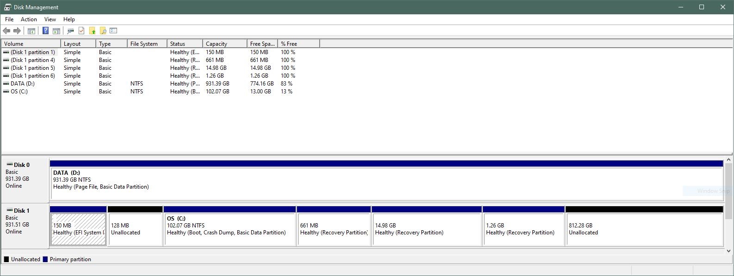Click the Forward arrow toolbar icon
The height and width of the screenshot is (276, 734).
point(17,31)
